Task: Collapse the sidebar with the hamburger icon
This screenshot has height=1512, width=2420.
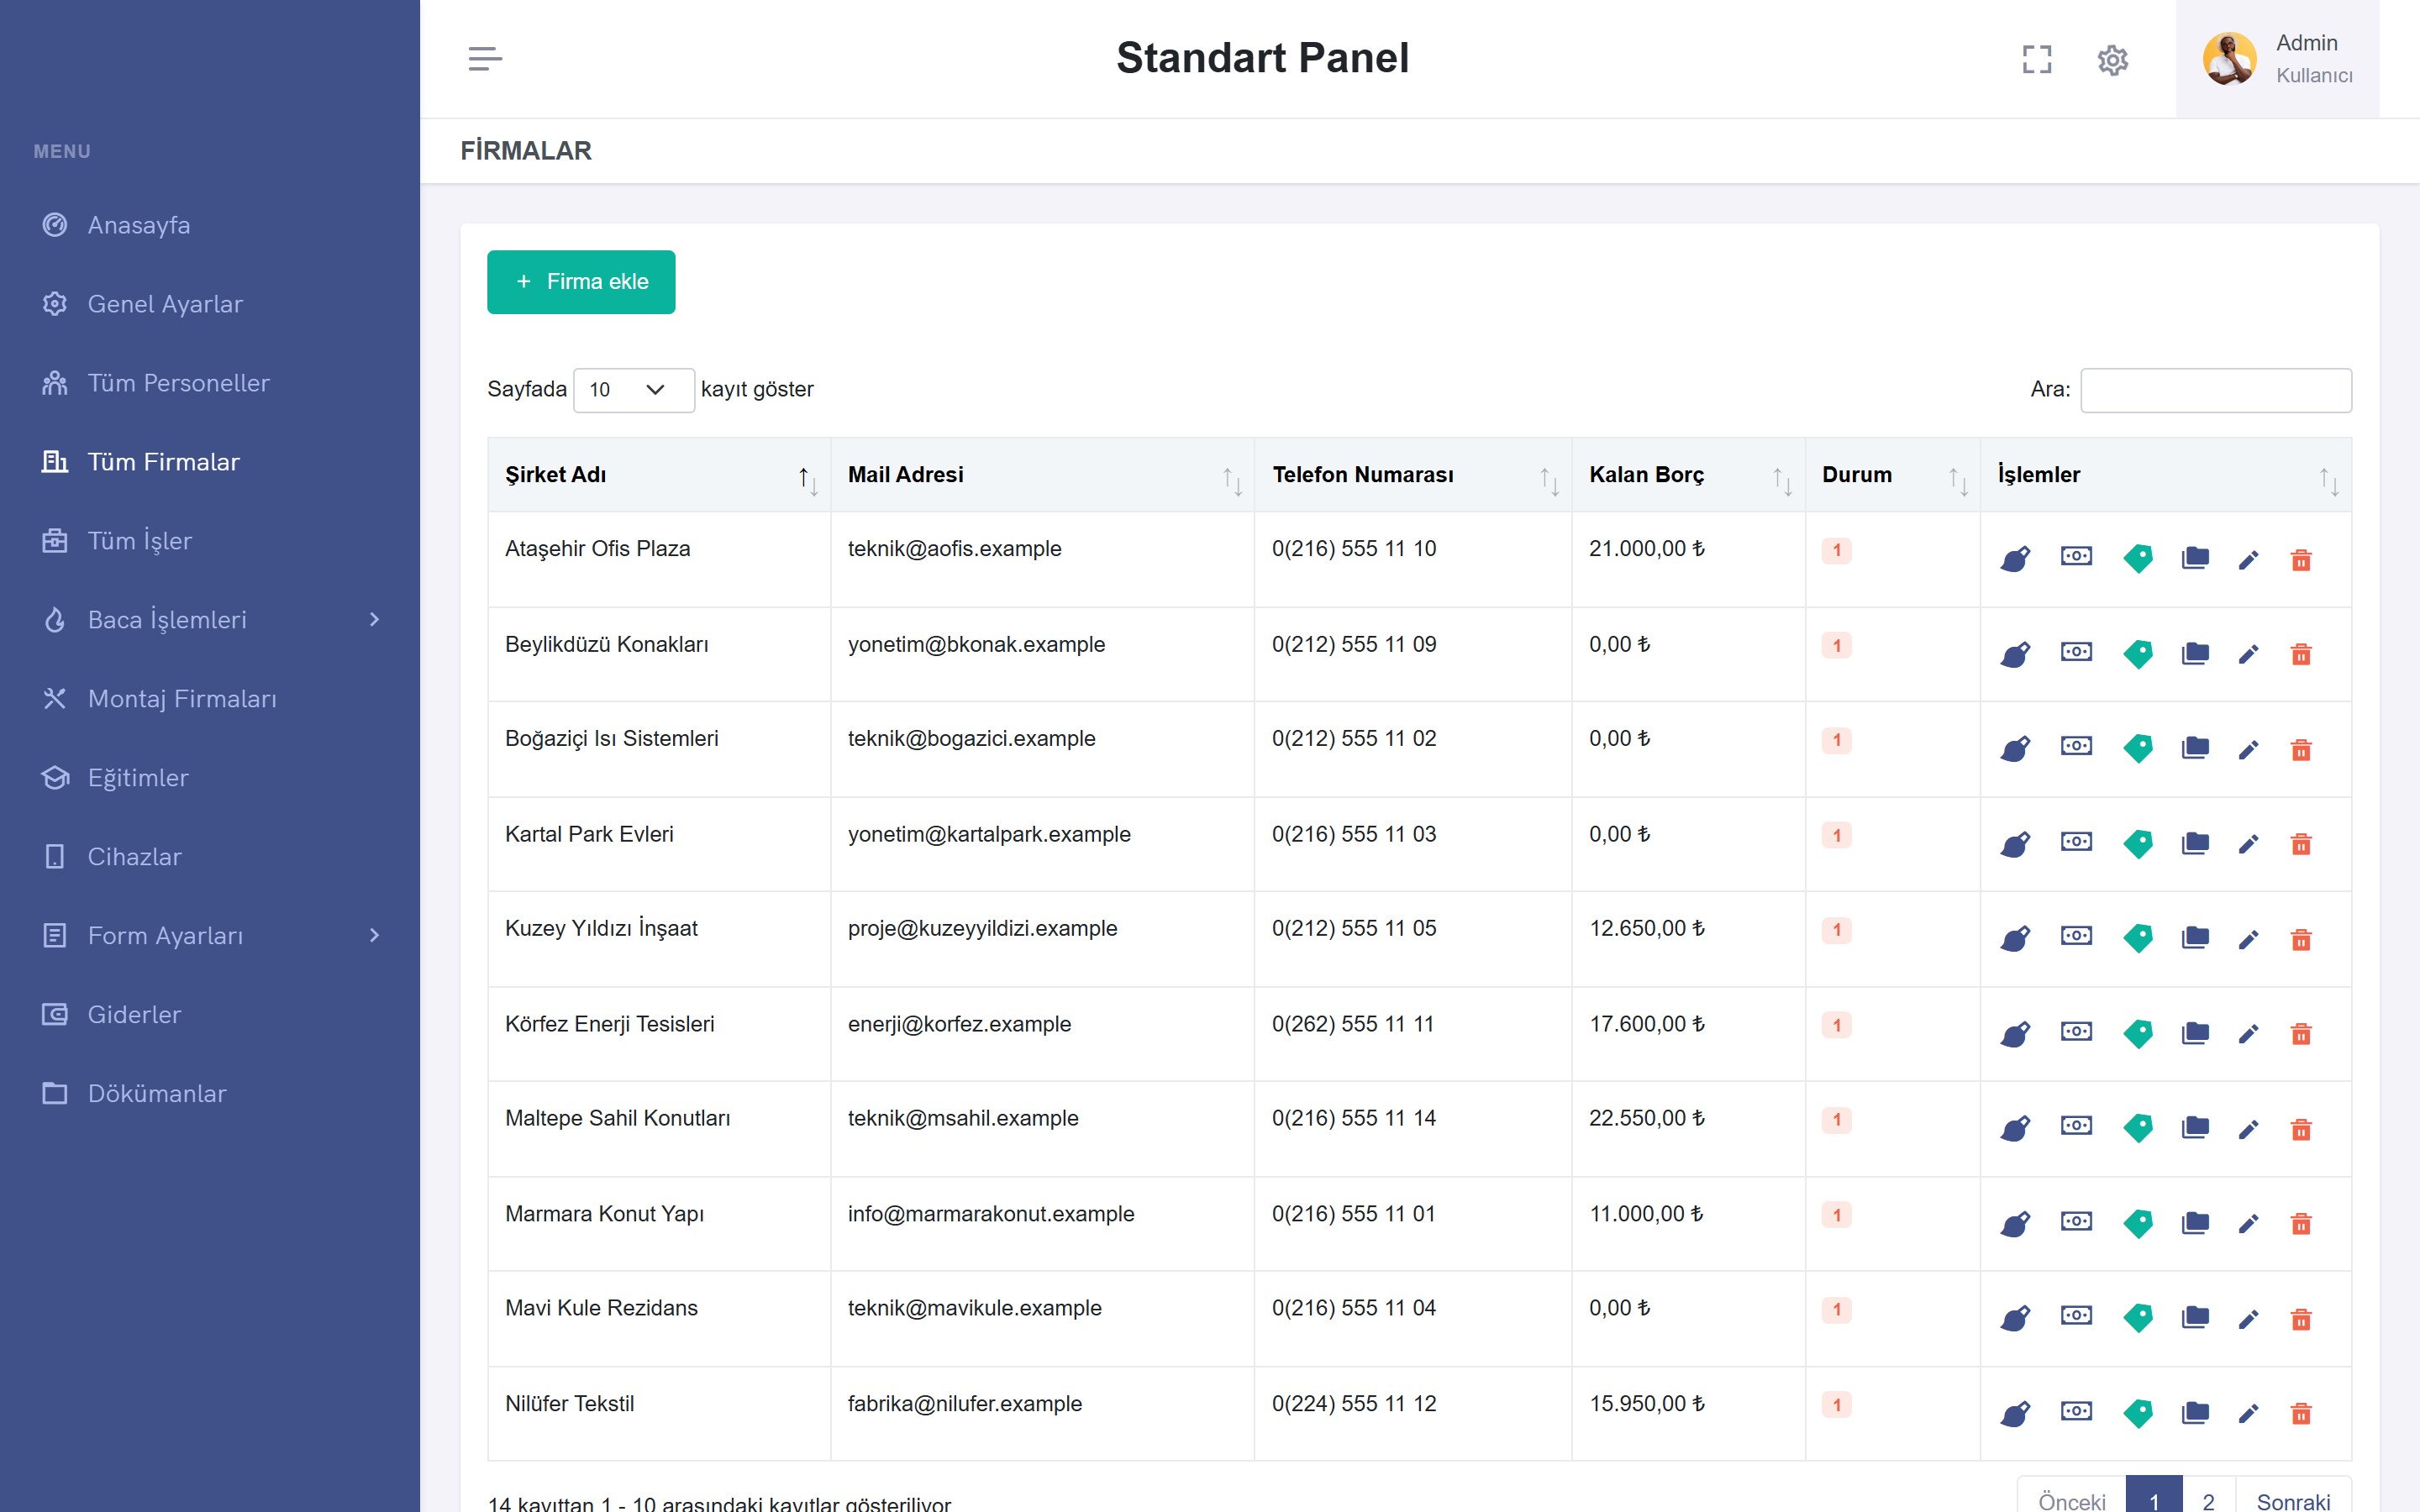Action: pos(485,59)
